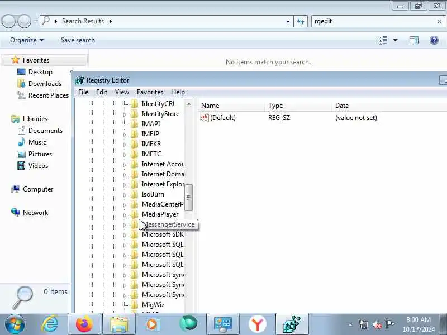Click the MediaPlayer folder icon
The width and height of the screenshot is (447, 335).
[134, 214]
